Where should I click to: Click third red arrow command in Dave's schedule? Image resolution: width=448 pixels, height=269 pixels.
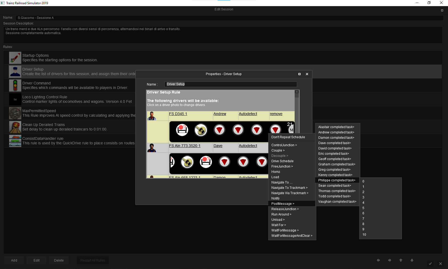[x=262, y=162]
